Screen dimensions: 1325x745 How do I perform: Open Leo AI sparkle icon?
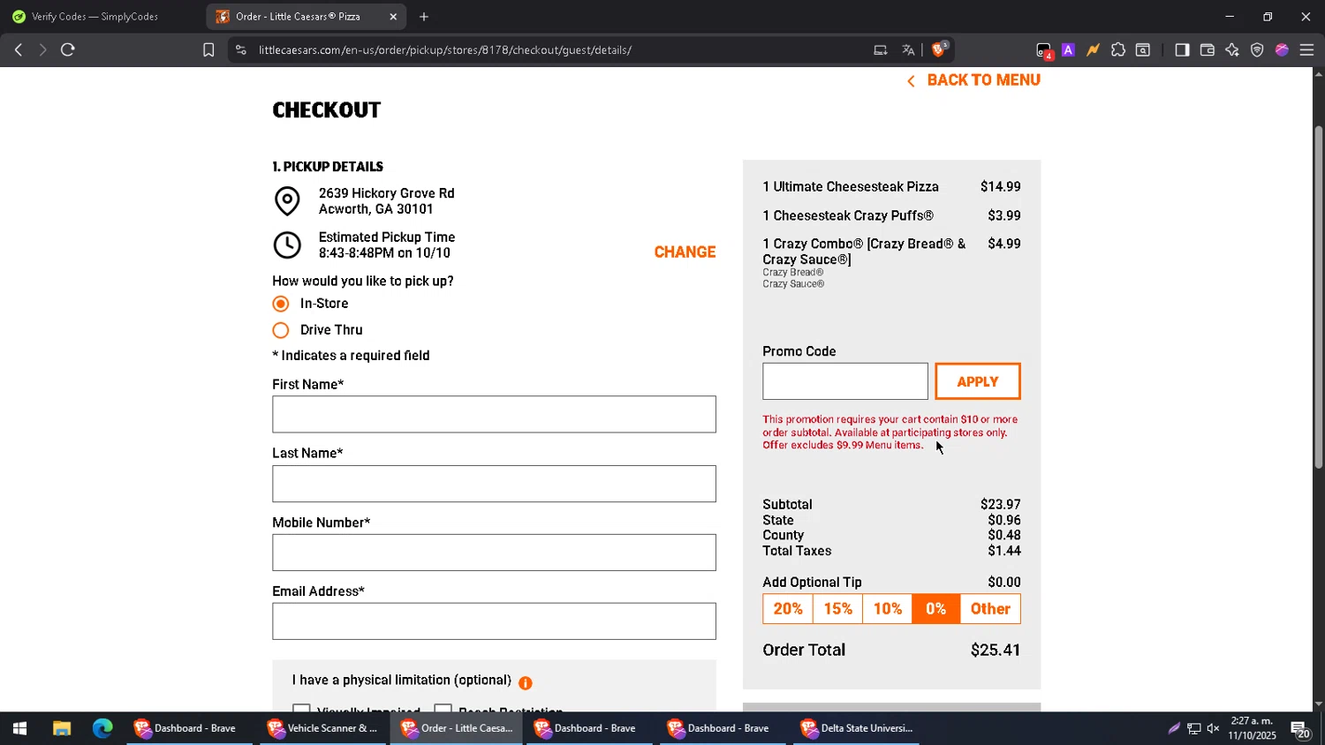pos(1232,50)
